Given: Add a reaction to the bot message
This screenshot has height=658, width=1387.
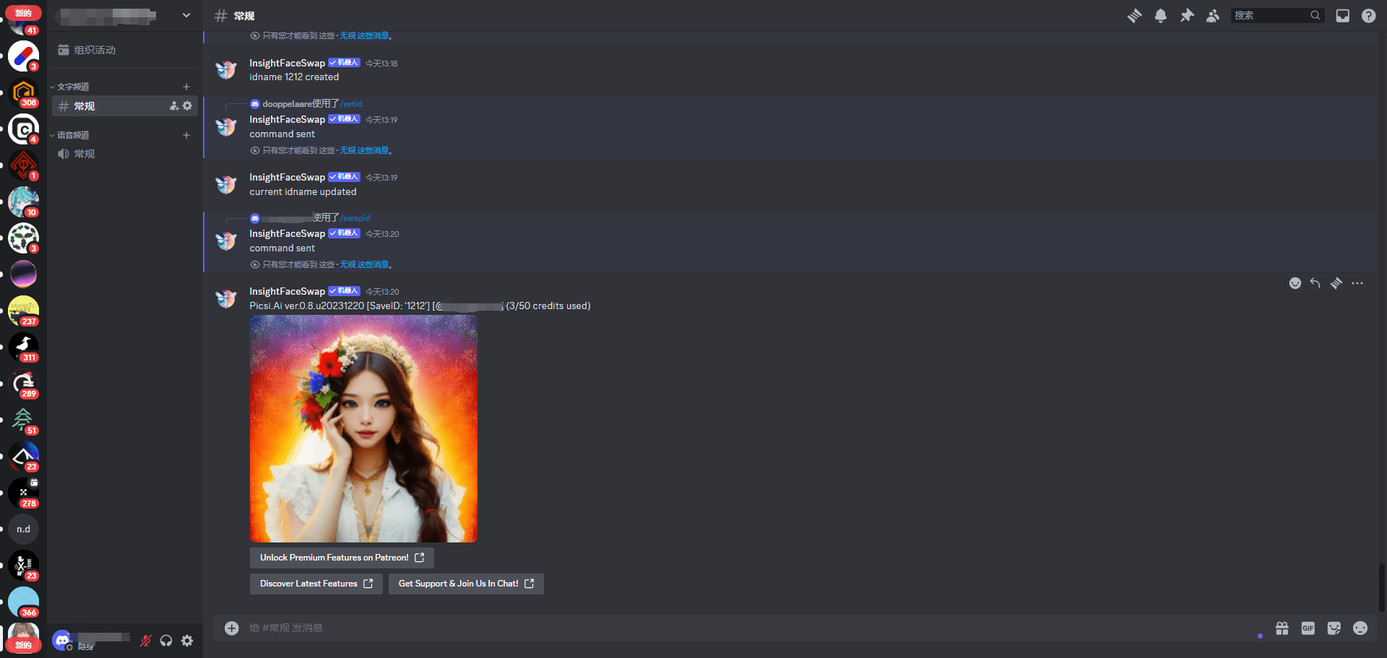Looking at the screenshot, I should tap(1295, 283).
